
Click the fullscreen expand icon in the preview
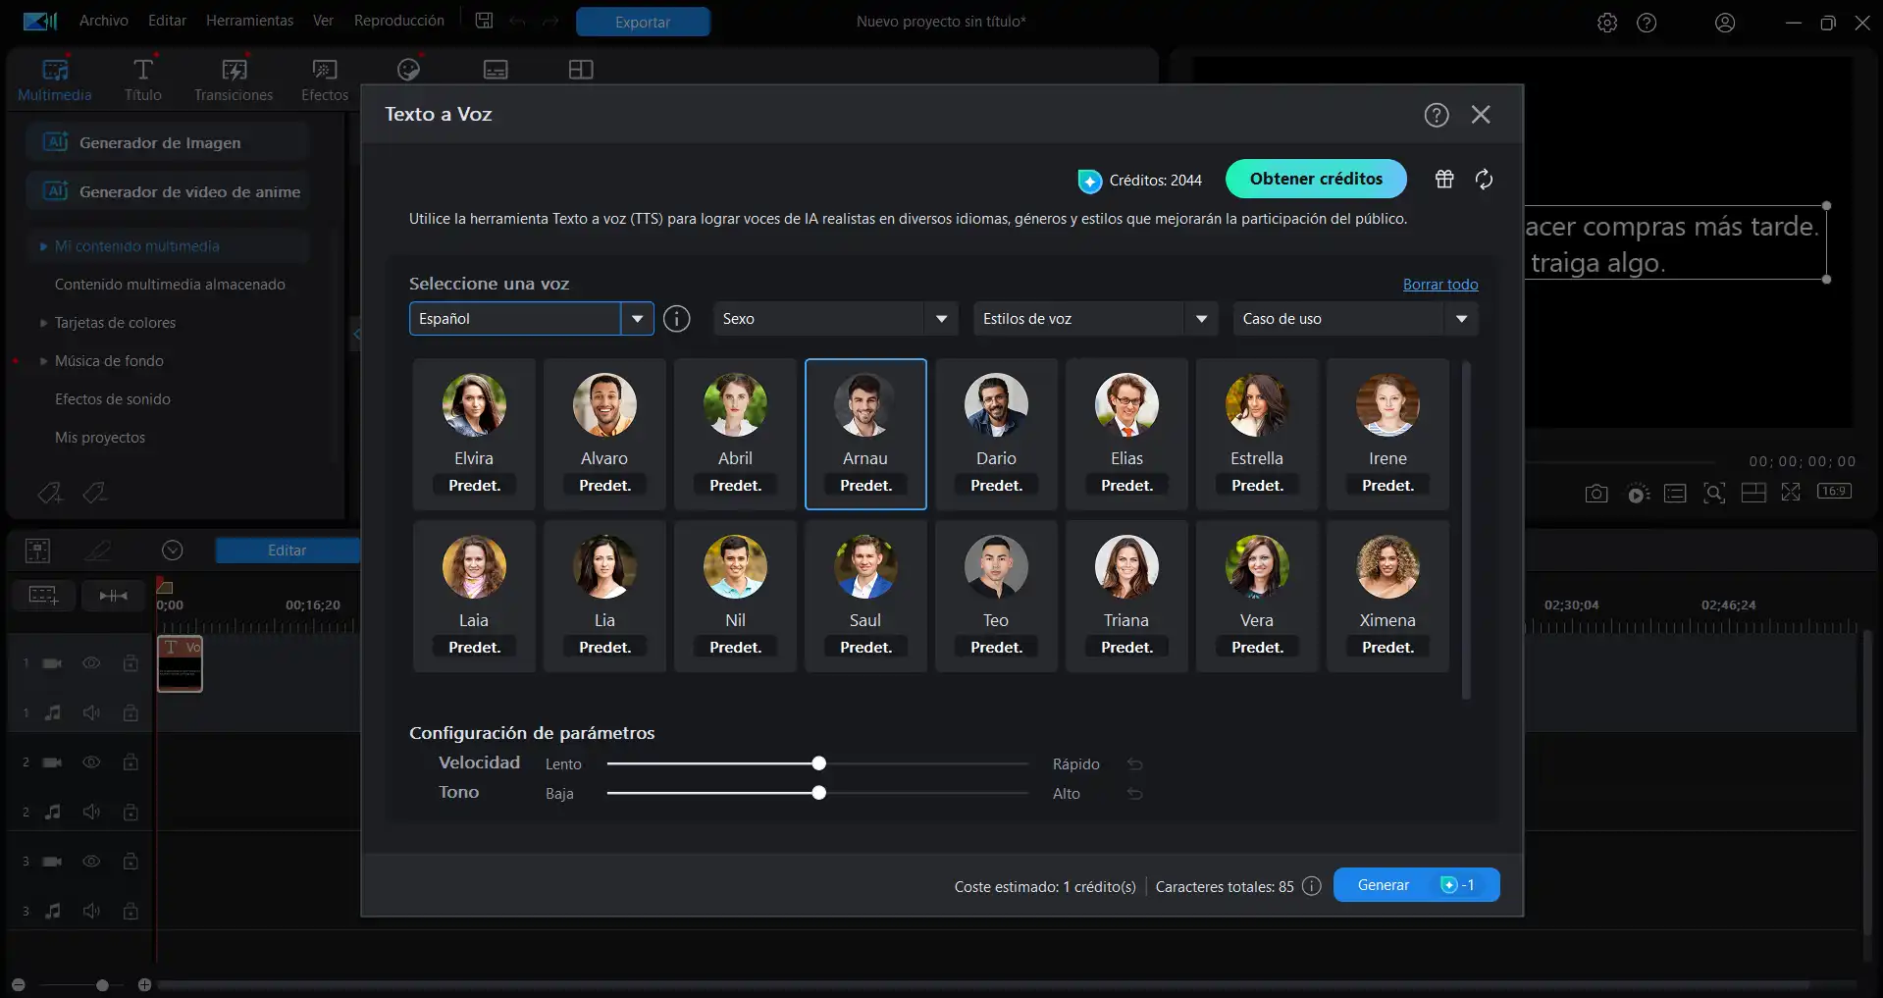click(1791, 493)
